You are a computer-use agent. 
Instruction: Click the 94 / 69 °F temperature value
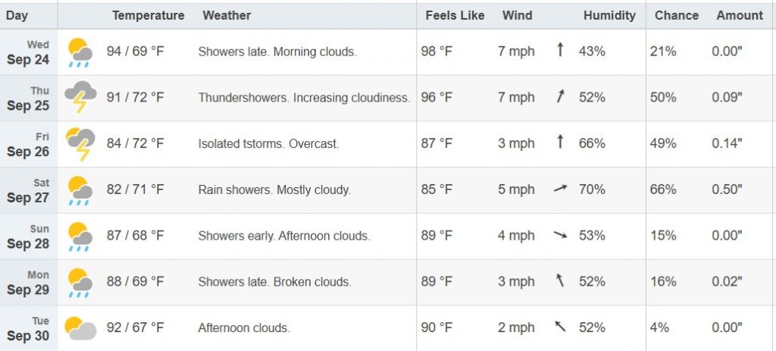pyautogui.click(x=135, y=52)
